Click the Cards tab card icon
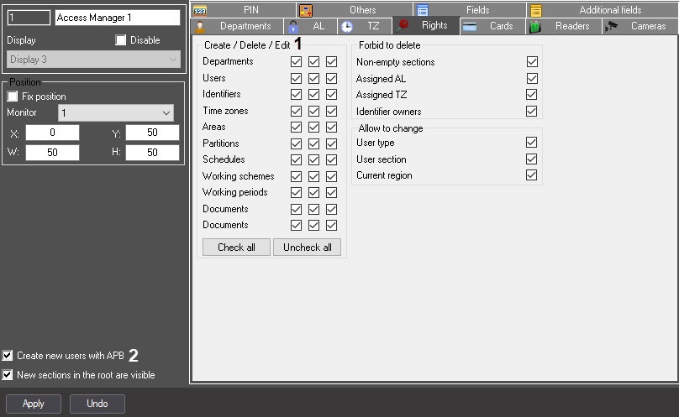The image size is (679, 417). 470,27
